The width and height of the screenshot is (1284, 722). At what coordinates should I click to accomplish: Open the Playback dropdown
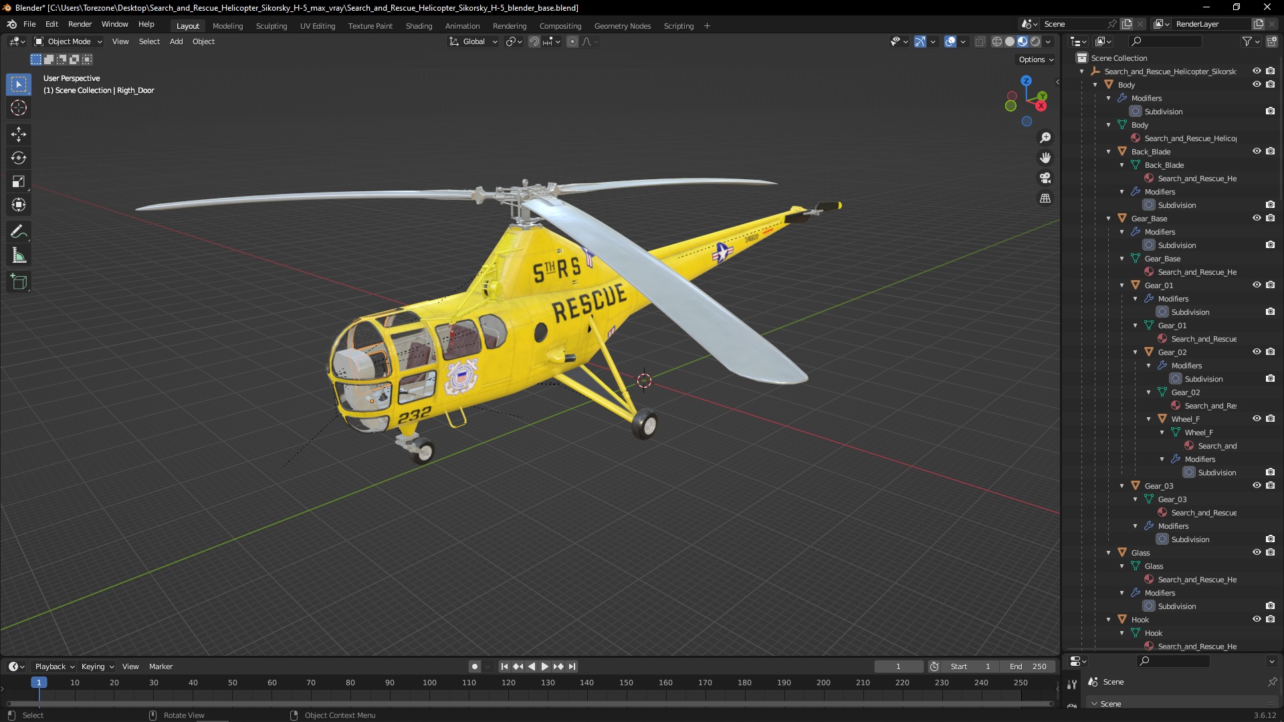[54, 667]
